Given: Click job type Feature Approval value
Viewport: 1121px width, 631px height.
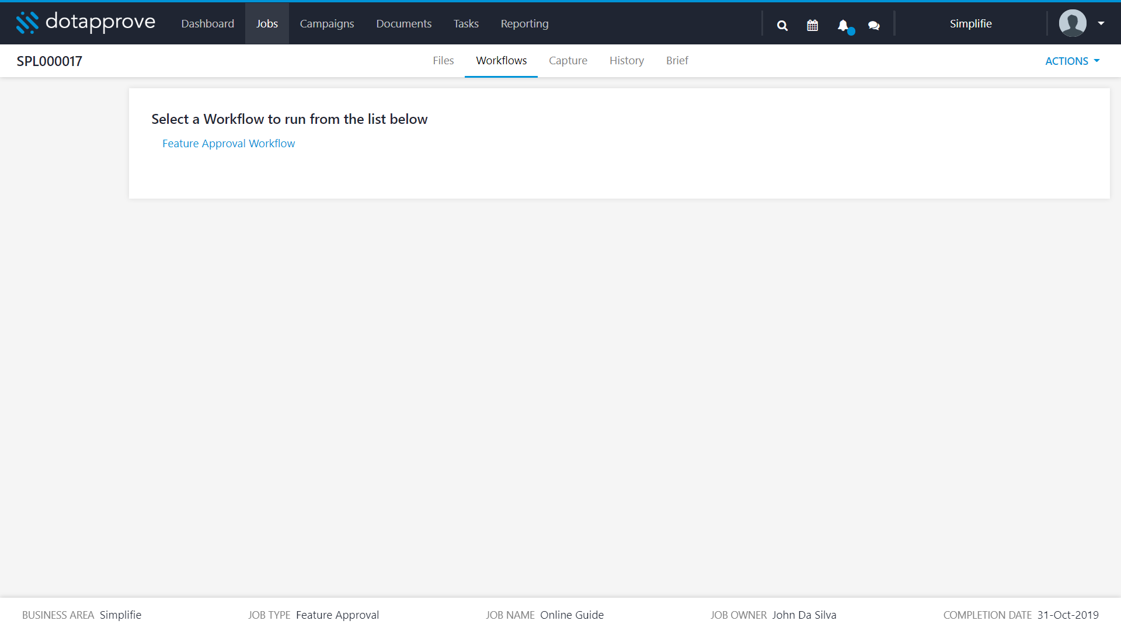Looking at the screenshot, I should coord(337,615).
